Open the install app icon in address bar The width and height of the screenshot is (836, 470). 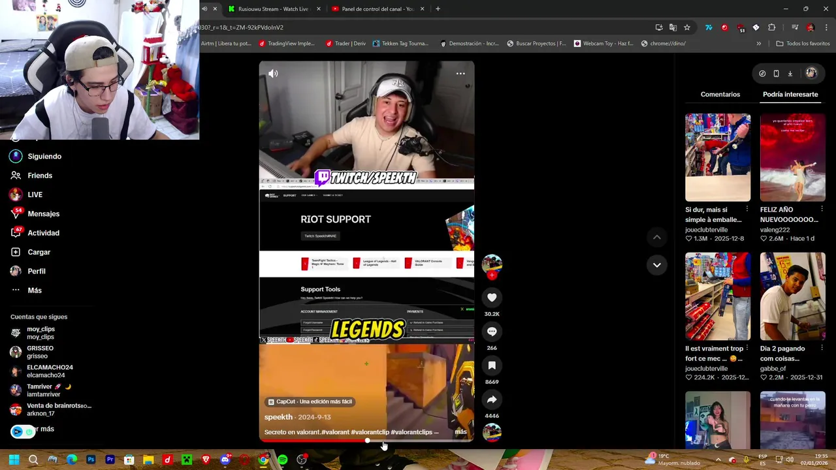click(659, 27)
